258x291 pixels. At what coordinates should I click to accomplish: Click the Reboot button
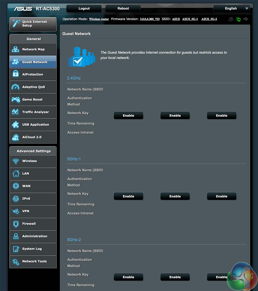tap(123, 9)
